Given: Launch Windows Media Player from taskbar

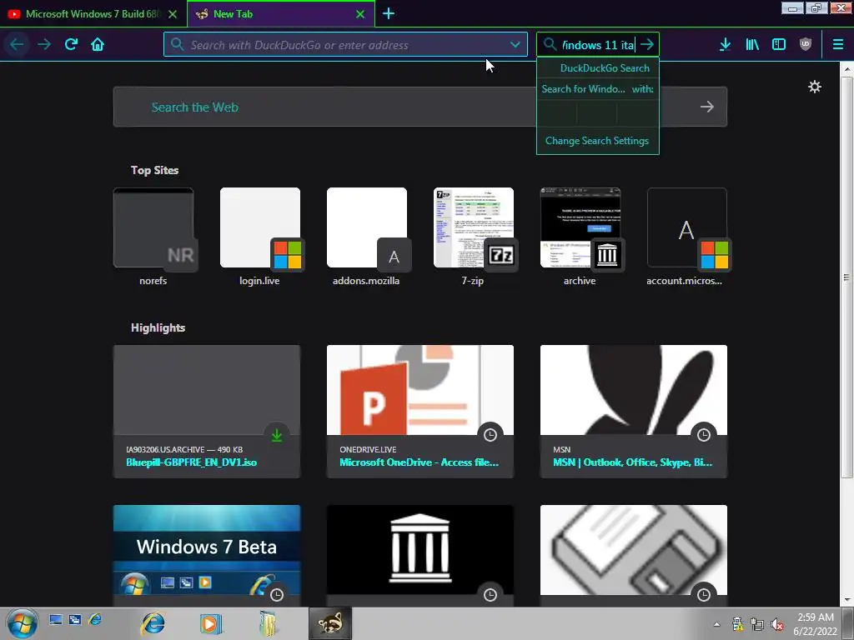Looking at the screenshot, I should 210,623.
